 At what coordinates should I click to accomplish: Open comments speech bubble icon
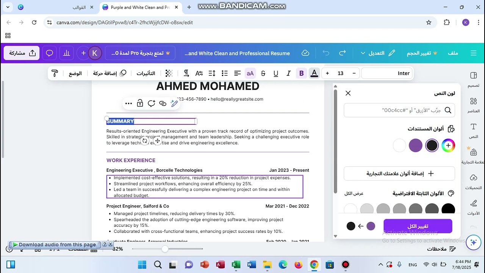50,53
